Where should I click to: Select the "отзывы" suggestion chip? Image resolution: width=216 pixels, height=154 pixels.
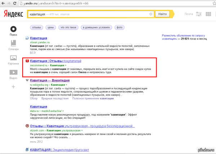(36, 27)
